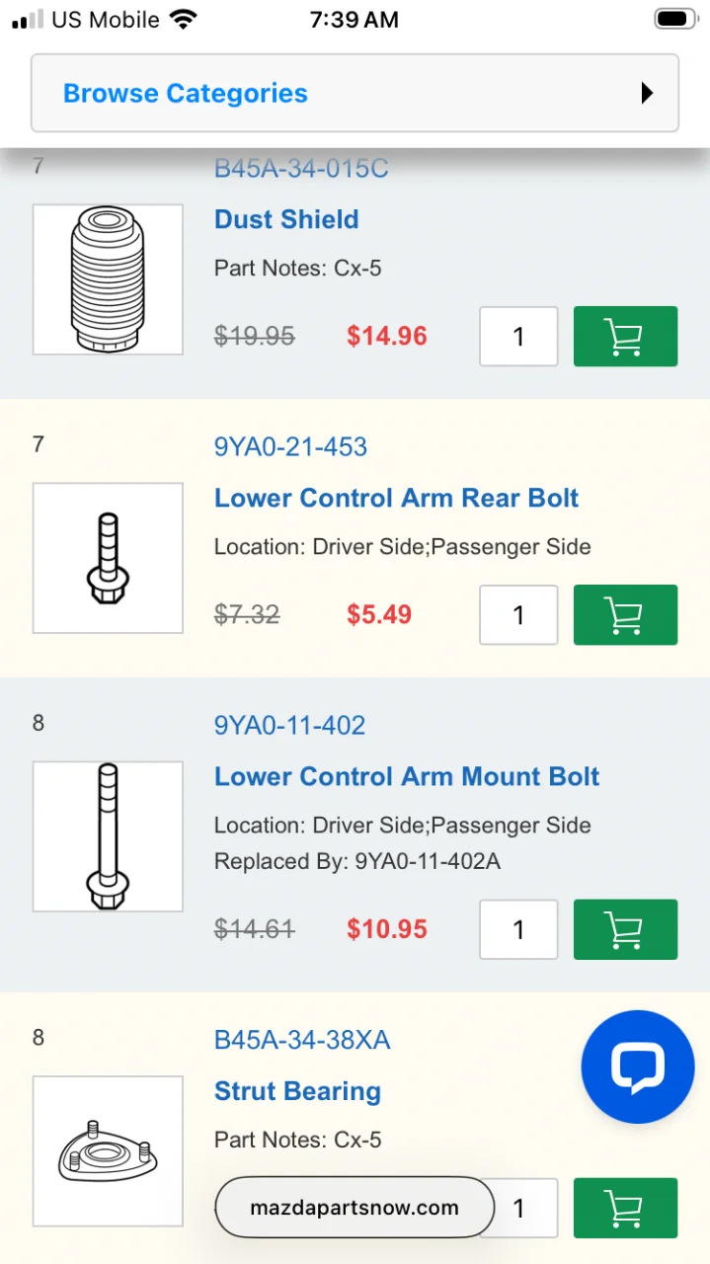Screen dimensions: 710x1264
Task: Click the Strut Bearing thumbnail image
Action: (x=108, y=1150)
